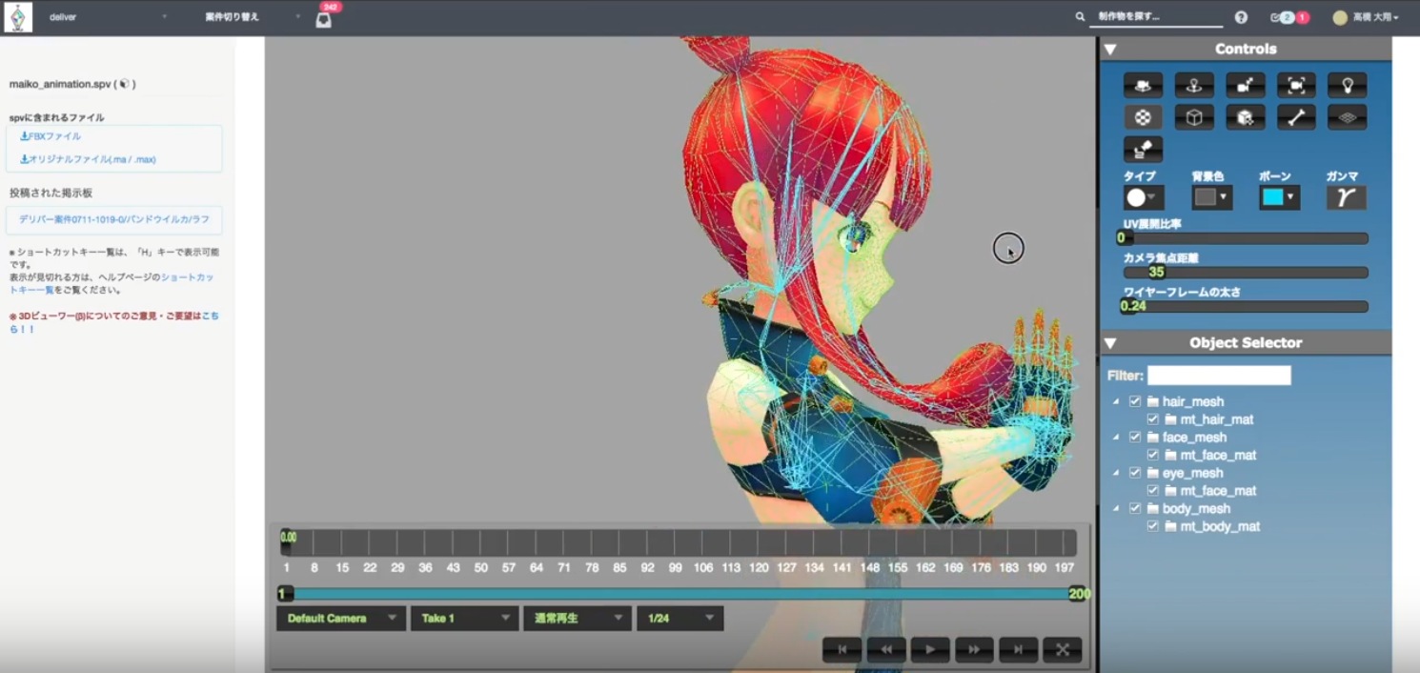Click the Object Selector filter field
Screen dimensions: 1420x673
[x=1218, y=376]
